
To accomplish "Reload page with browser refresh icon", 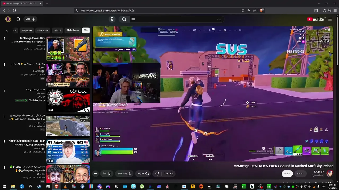I will click(14, 11).
